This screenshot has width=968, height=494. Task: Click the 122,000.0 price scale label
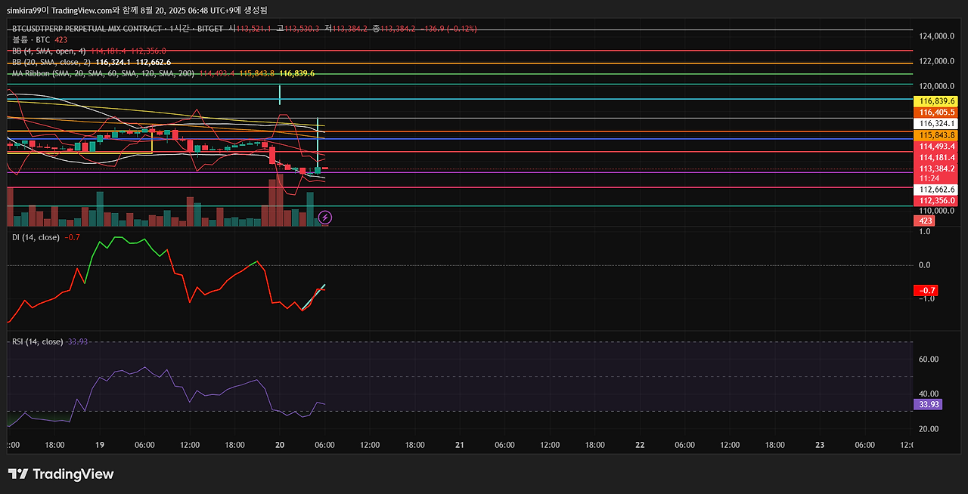937,61
